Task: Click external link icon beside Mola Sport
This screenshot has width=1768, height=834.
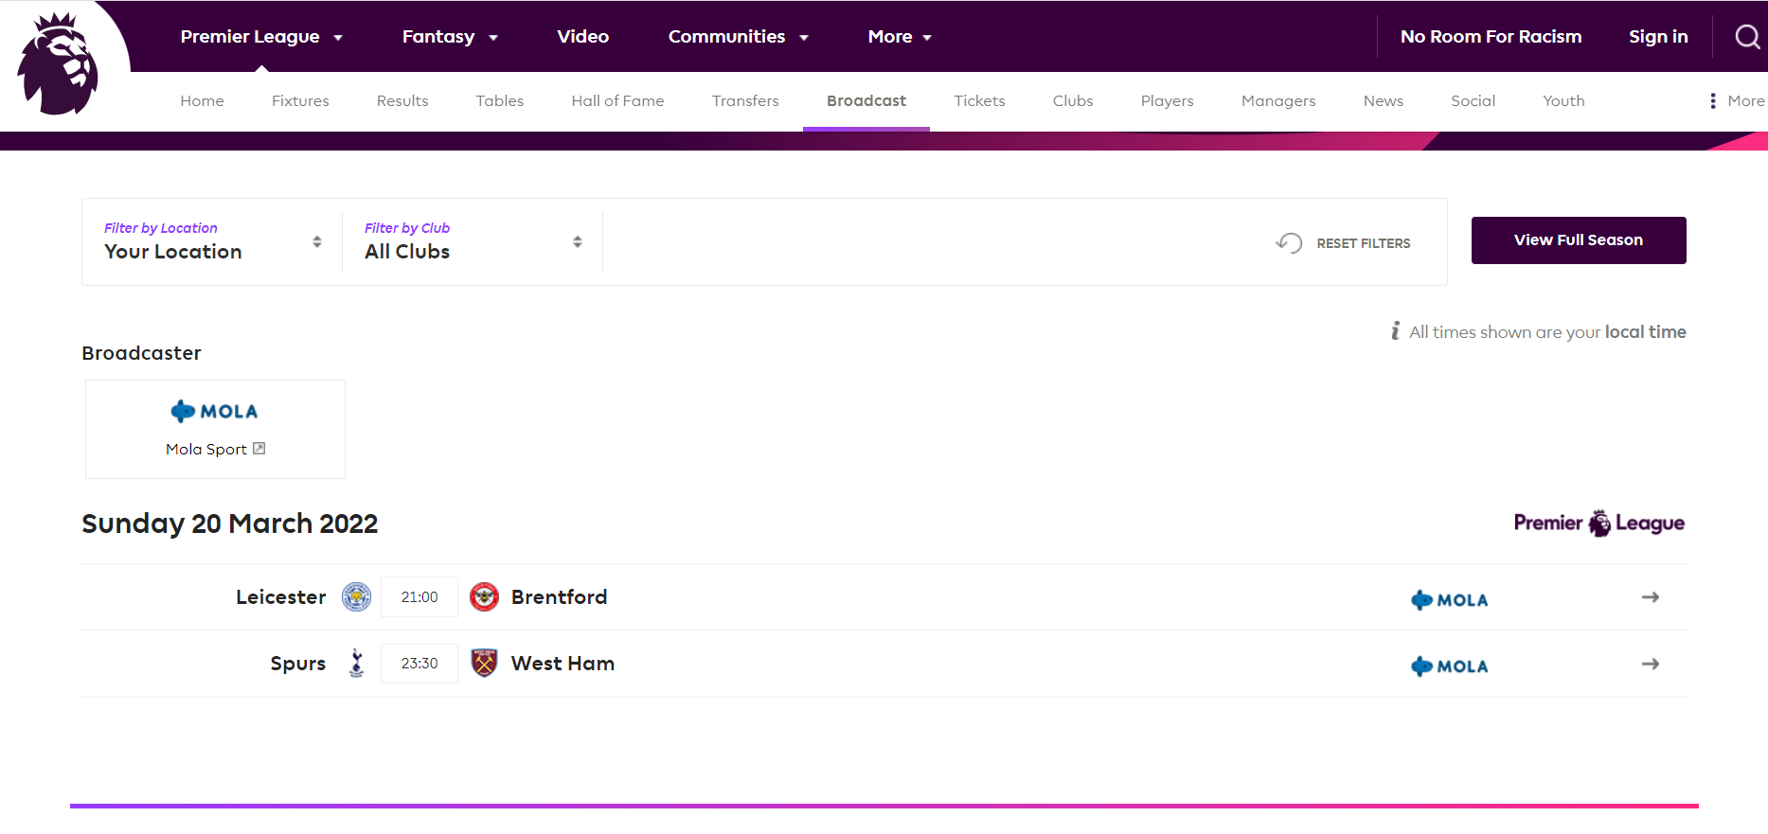Action: (259, 449)
